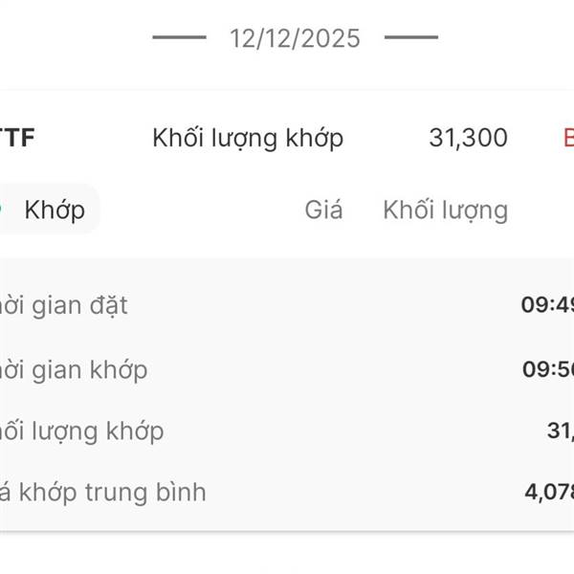This screenshot has height=574, width=574.
Task: Tap the Khối lượng column header
Action: point(445,210)
